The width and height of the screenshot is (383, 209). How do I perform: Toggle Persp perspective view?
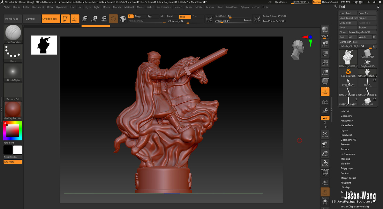click(325, 81)
